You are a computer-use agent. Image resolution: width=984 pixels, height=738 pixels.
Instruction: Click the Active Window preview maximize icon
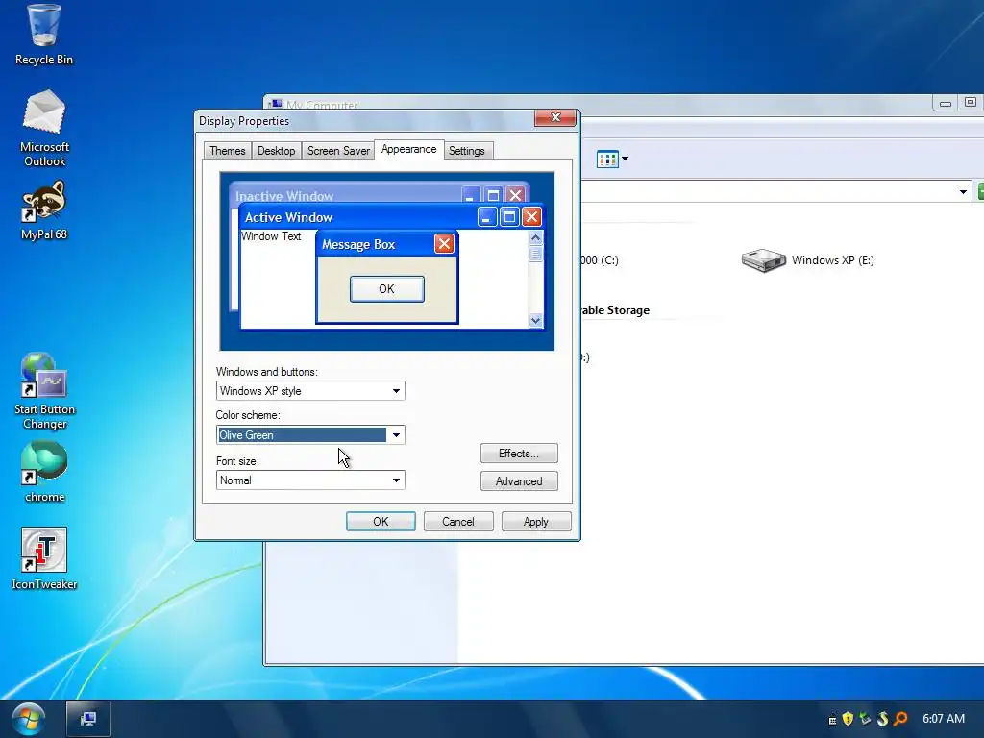(509, 217)
